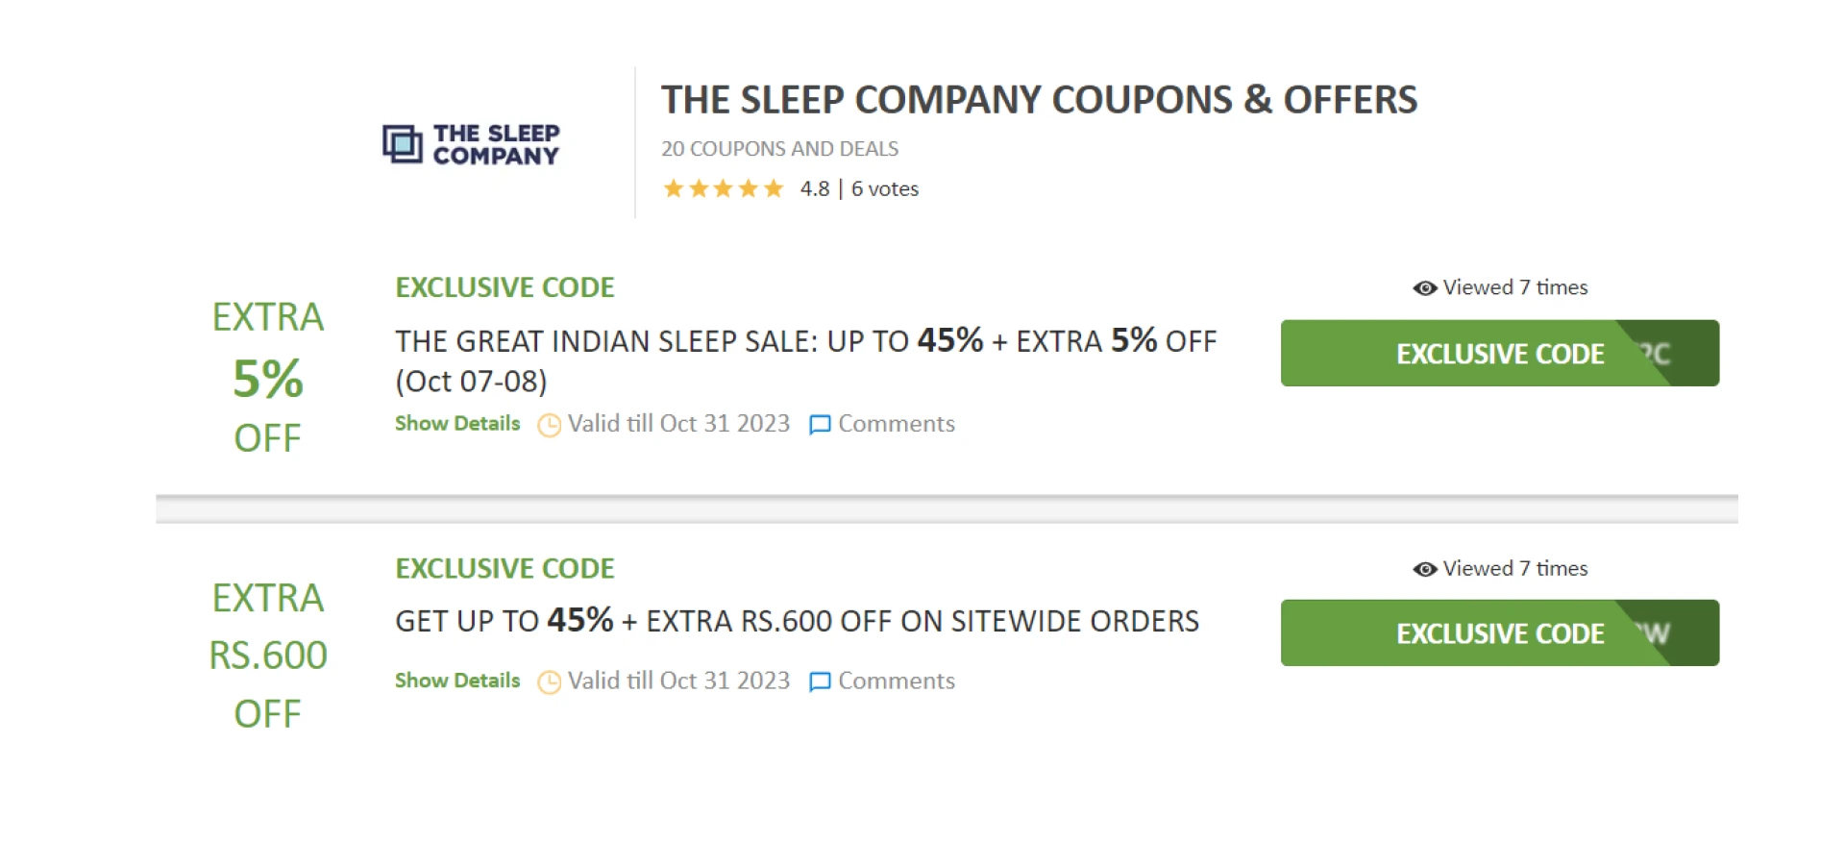Click the EXTRA RS.600 OFF green label
The height and width of the screenshot is (842, 1845).
coord(269,655)
